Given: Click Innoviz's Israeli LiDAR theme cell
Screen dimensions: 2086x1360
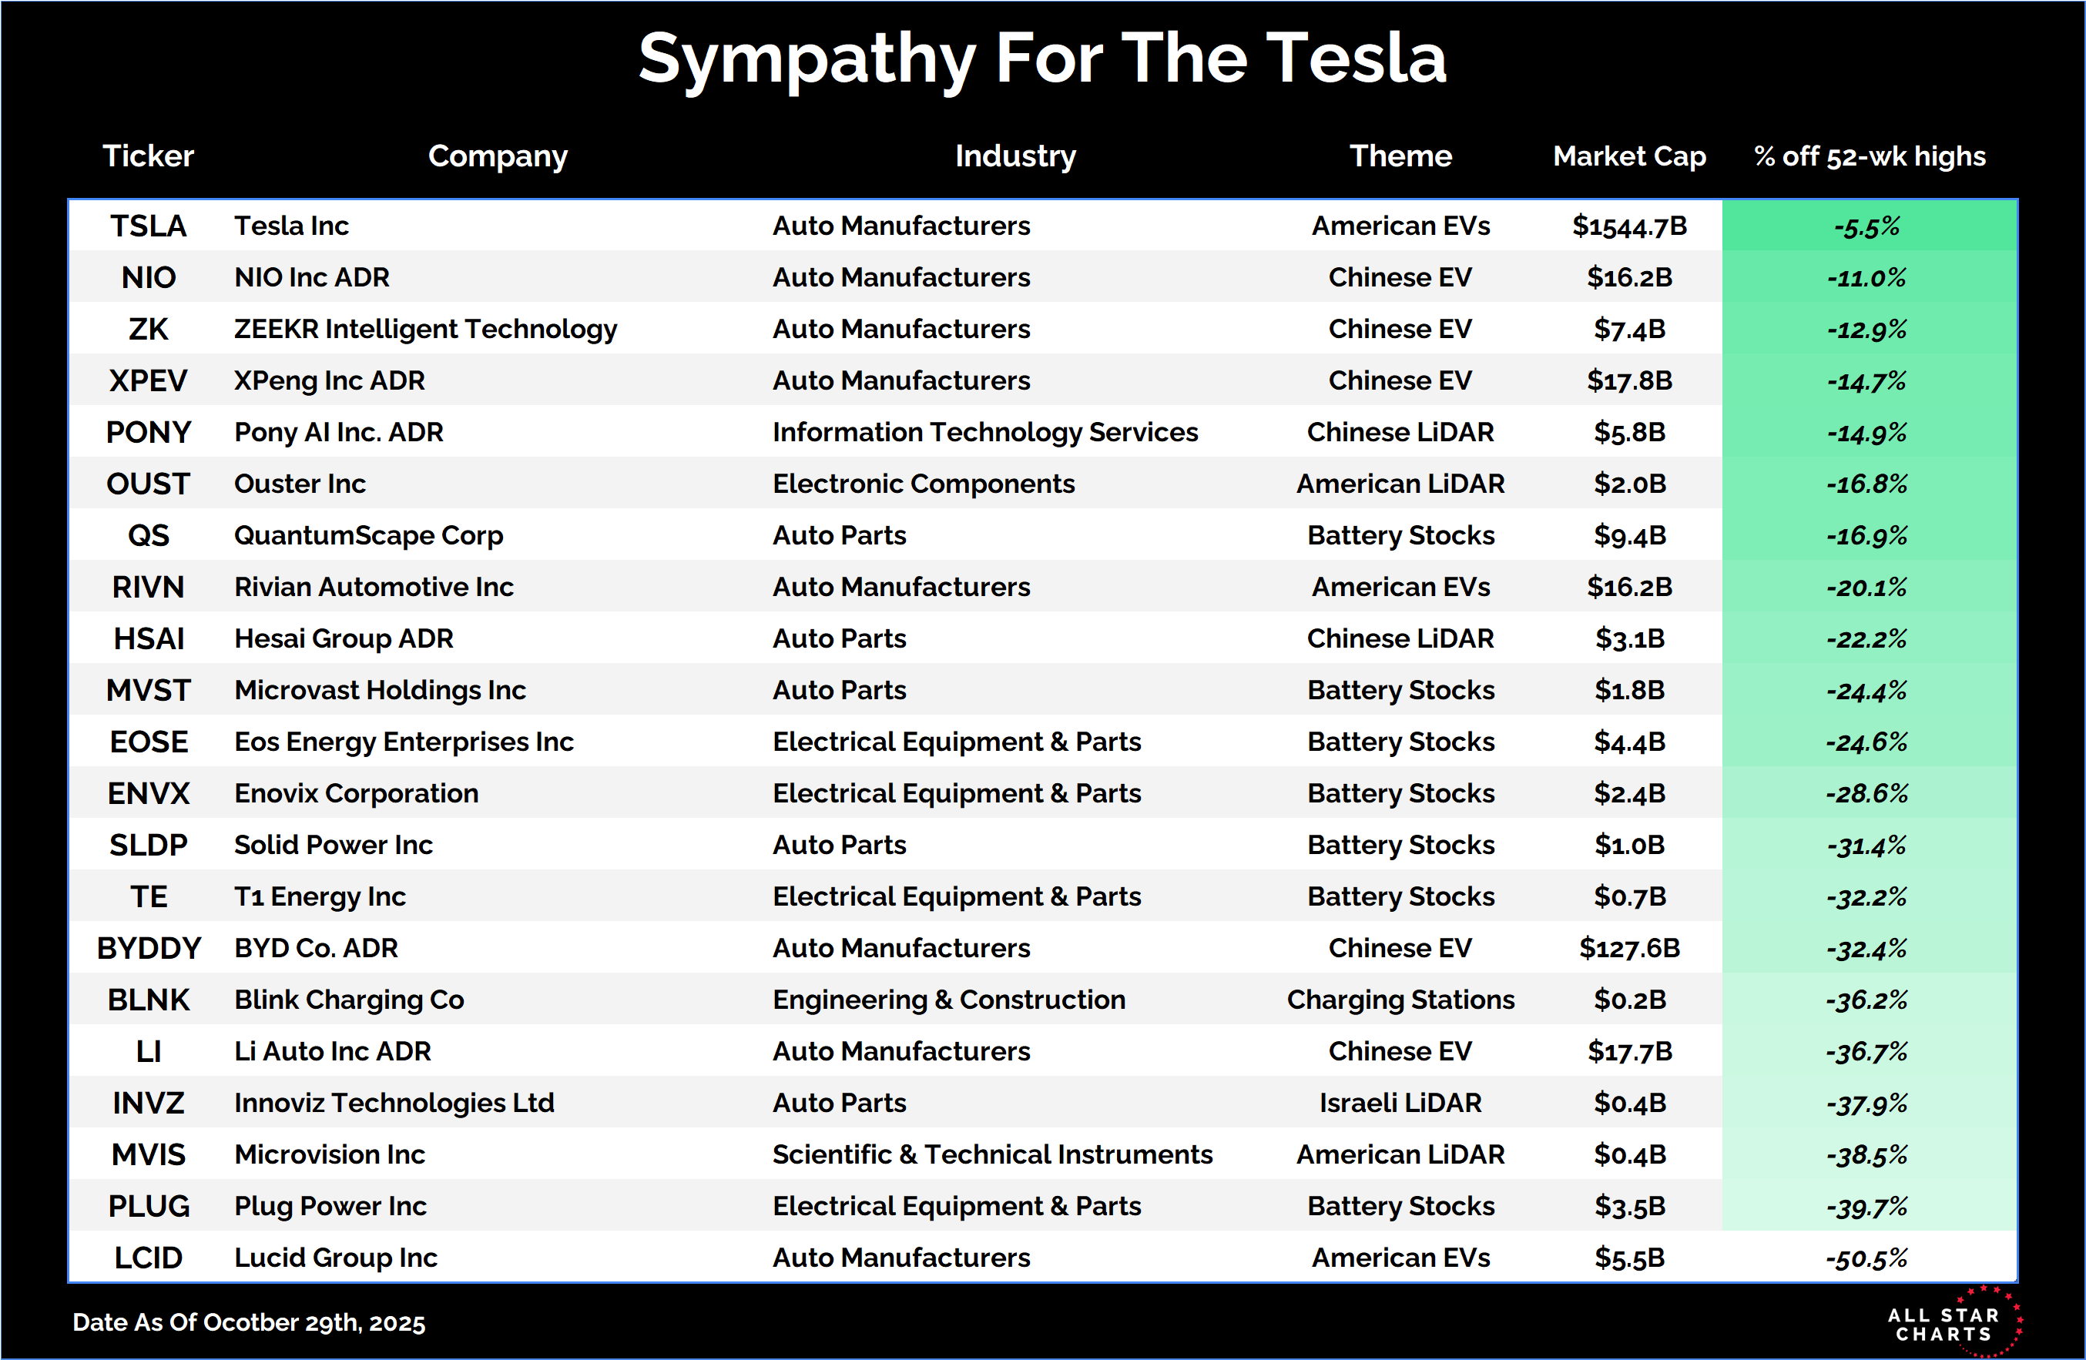Looking at the screenshot, I should pyautogui.click(x=1400, y=1104).
